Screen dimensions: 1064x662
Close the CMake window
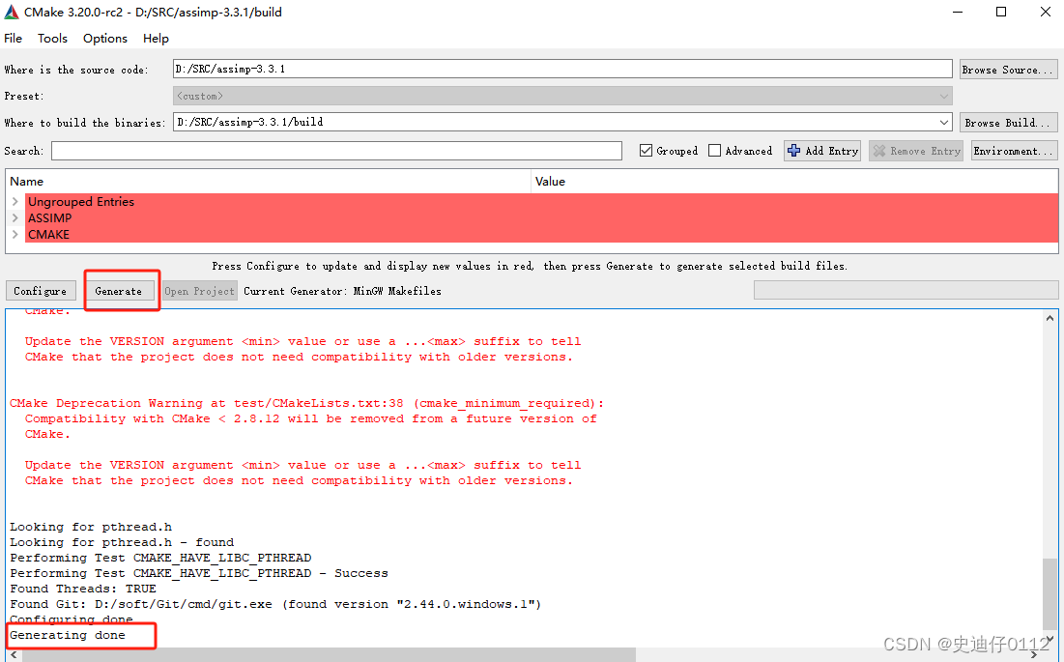[1045, 12]
